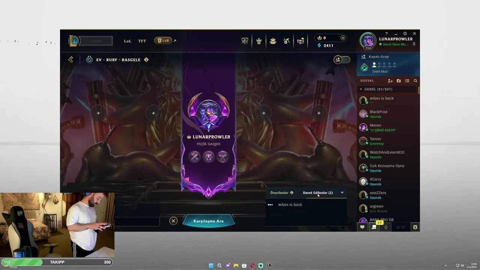Select friend Tanzer
This screenshot has width=480, height=270.
(x=388, y=141)
